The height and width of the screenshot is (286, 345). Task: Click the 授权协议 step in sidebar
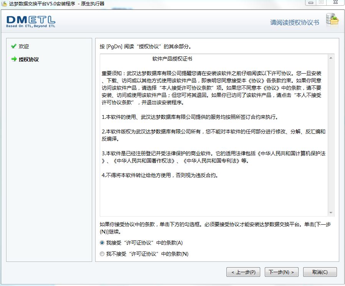pos(29,59)
